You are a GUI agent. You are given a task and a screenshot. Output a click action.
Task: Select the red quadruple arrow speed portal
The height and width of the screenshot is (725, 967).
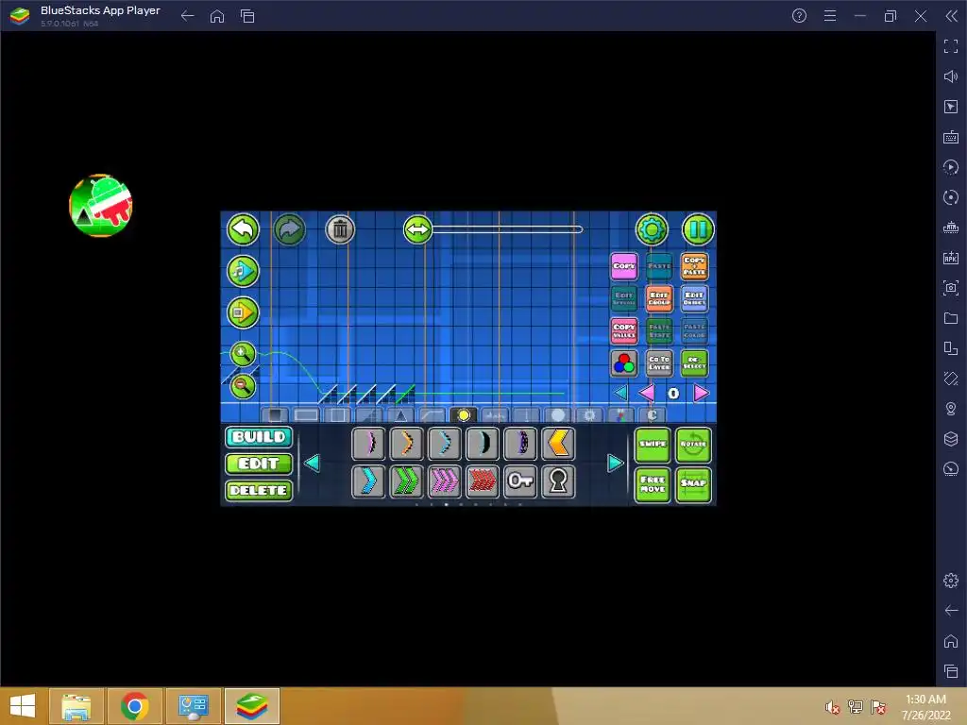click(x=483, y=481)
